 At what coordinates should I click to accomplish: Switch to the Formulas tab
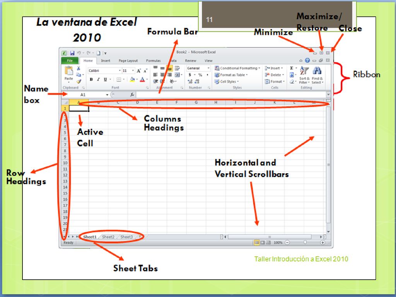(153, 61)
